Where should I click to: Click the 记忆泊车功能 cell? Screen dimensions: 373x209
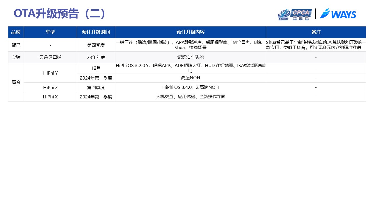click(190, 57)
